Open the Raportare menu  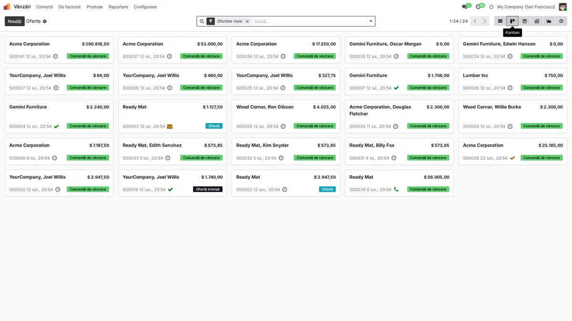point(118,7)
